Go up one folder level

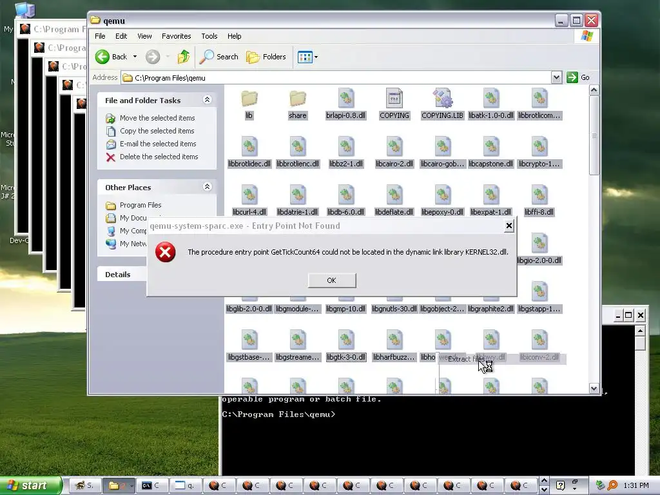(x=184, y=57)
